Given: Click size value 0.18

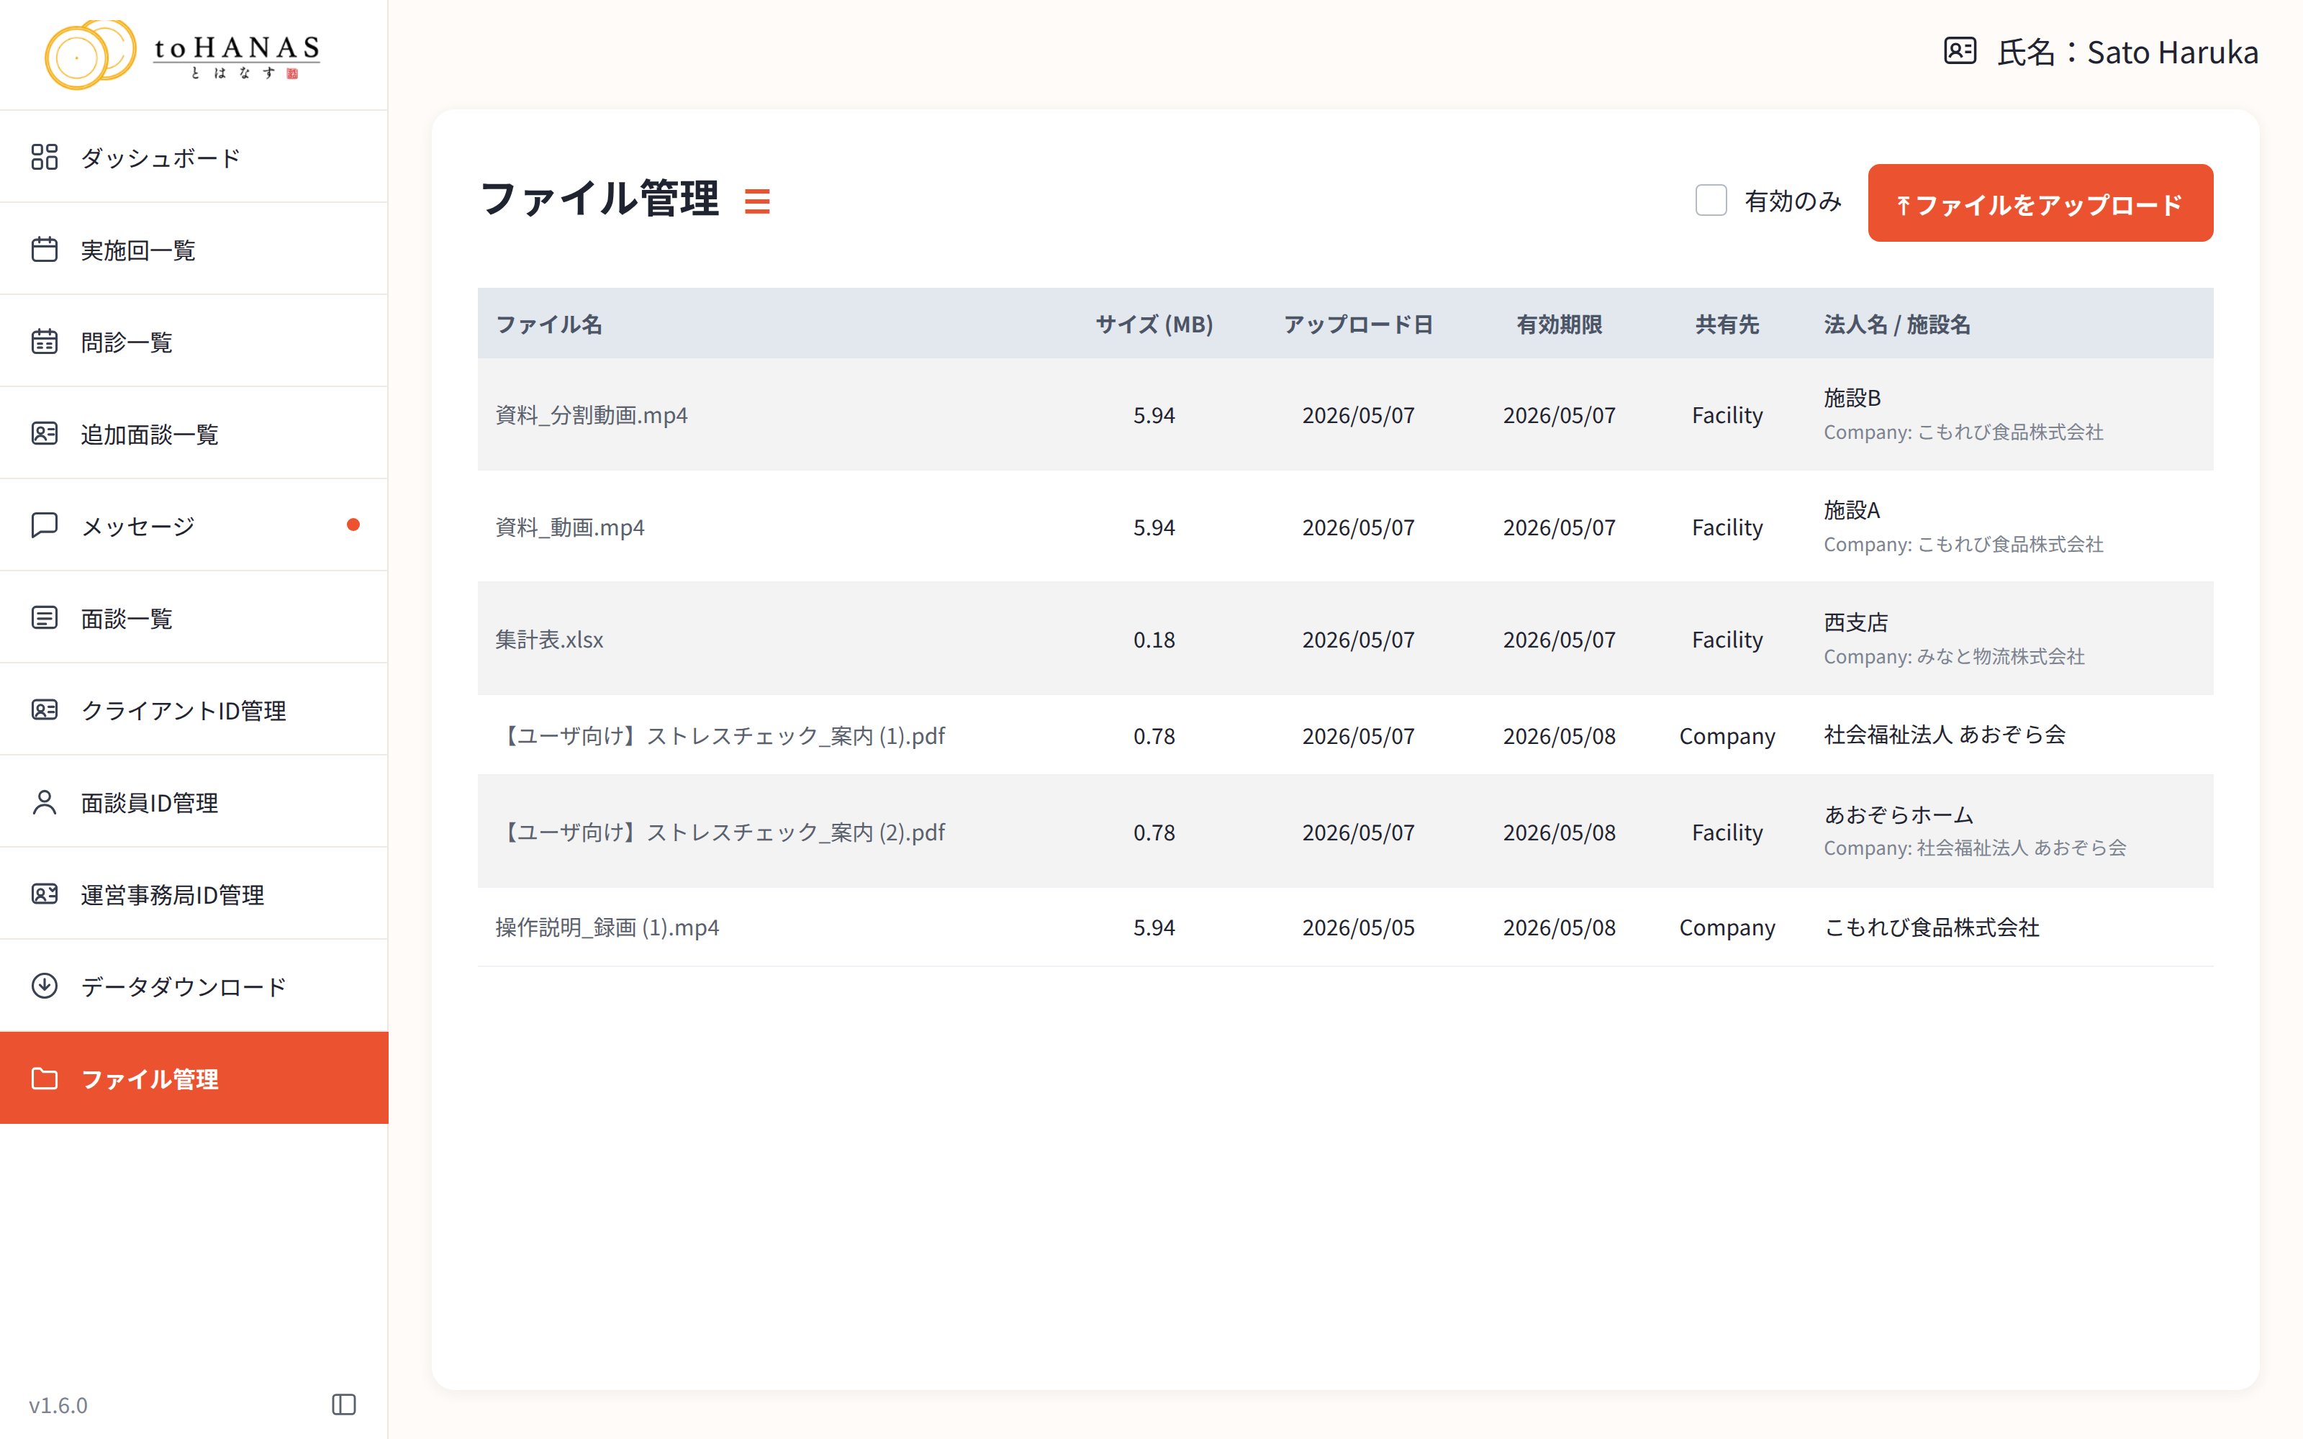Looking at the screenshot, I should (1154, 640).
